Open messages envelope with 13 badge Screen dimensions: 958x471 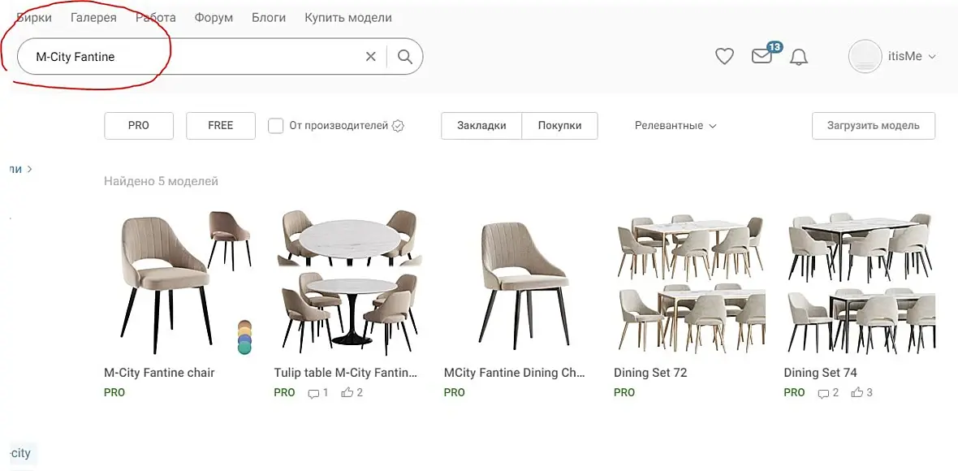click(762, 56)
